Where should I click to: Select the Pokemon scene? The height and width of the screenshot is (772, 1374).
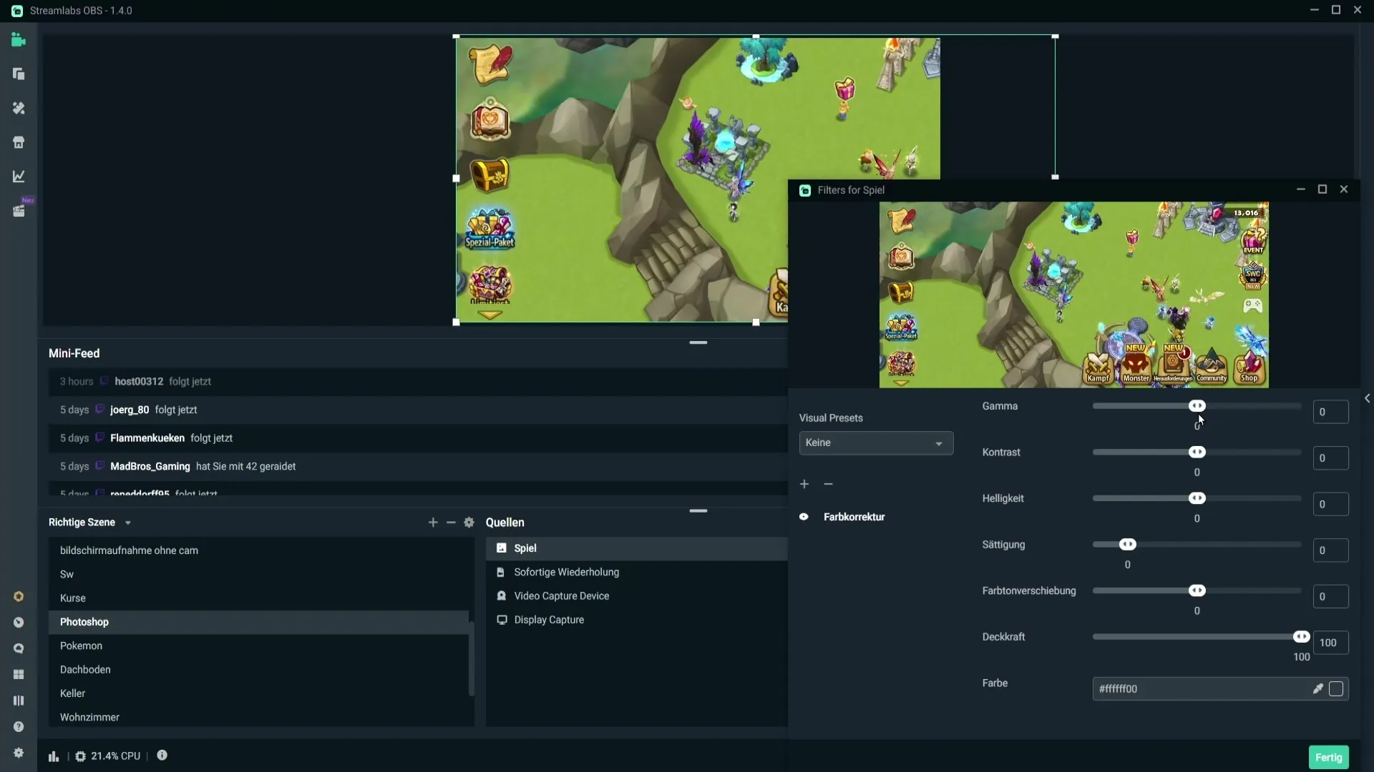coord(258,646)
